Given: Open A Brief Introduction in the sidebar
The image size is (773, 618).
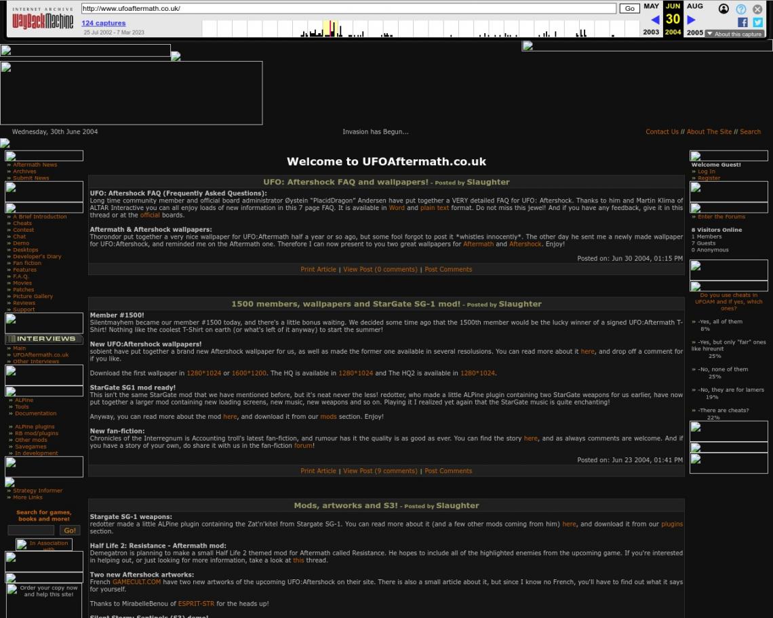Looking at the screenshot, I should (x=39, y=216).
